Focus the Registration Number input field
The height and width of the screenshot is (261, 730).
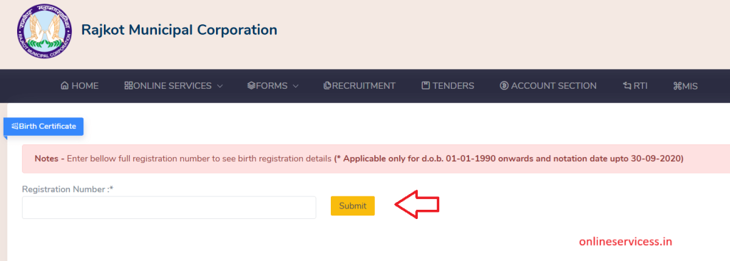point(169,208)
